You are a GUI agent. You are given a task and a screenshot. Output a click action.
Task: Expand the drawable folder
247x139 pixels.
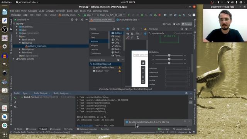[20, 39]
